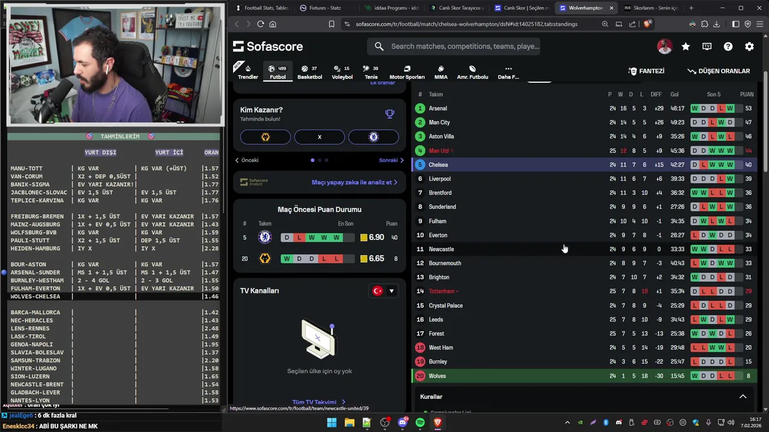Open Discord from taskbar
769x432 pixels.
pyautogui.click(x=403, y=422)
